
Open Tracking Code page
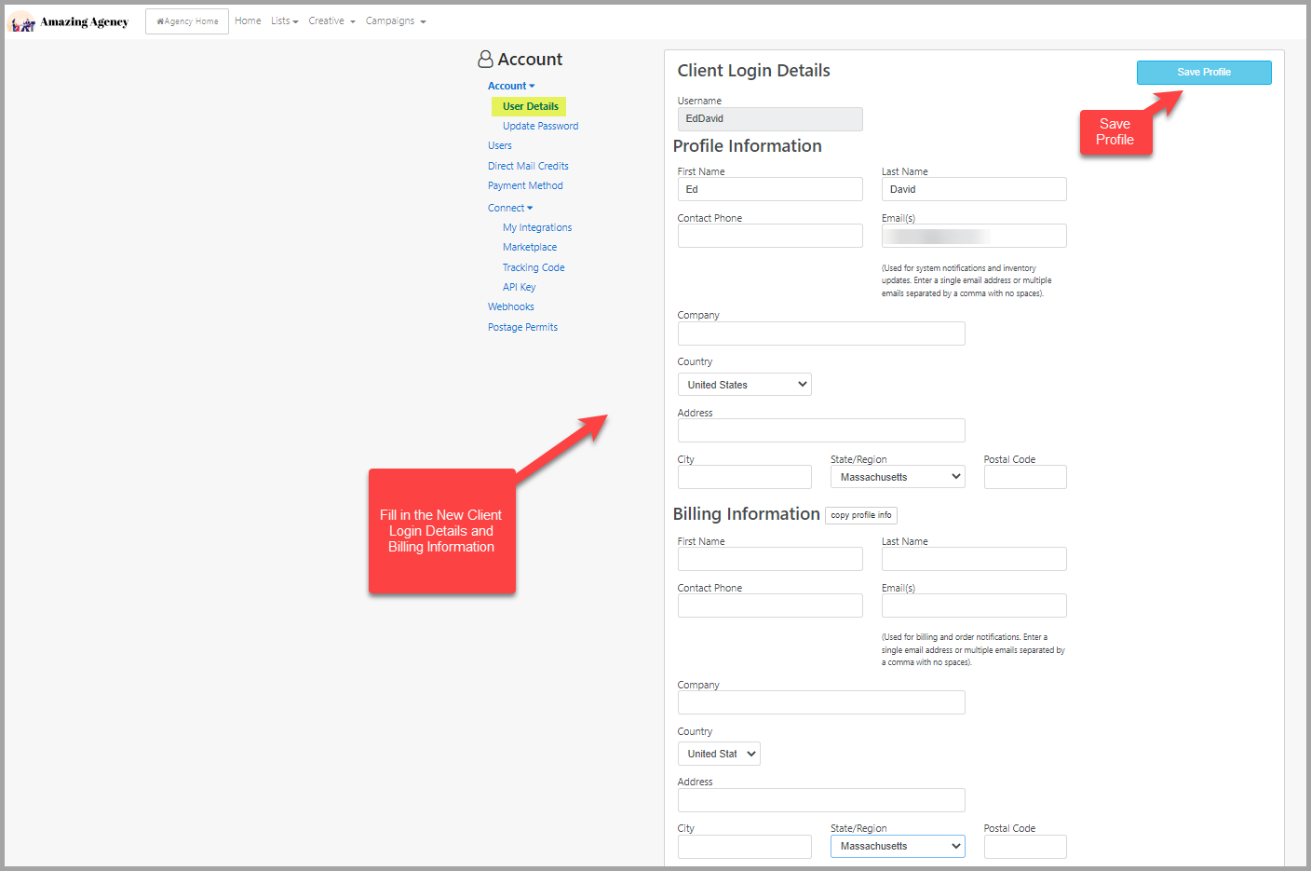coord(534,267)
